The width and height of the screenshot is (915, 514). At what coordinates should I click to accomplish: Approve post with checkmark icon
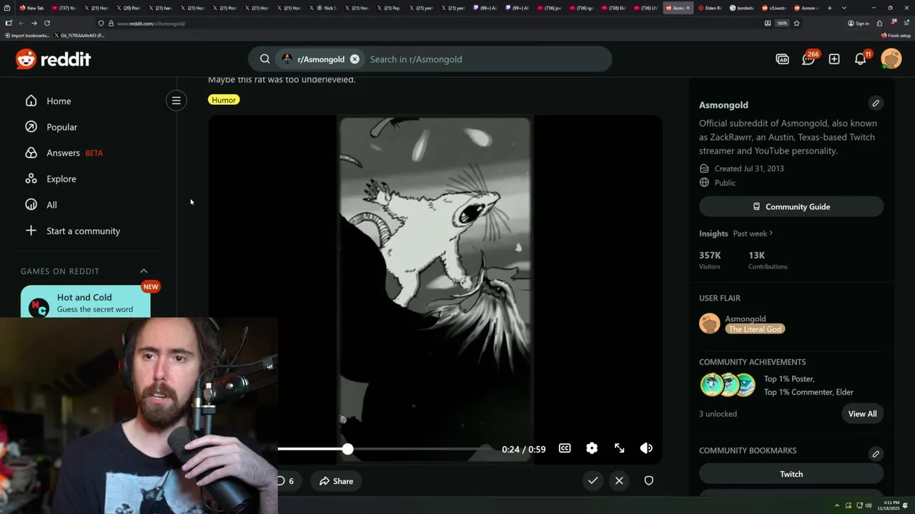[593, 480]
